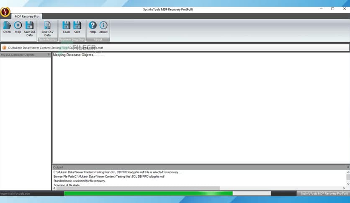
Task: Click the 'File is selected for recovery' line
Action: click(x=117, y=172)
